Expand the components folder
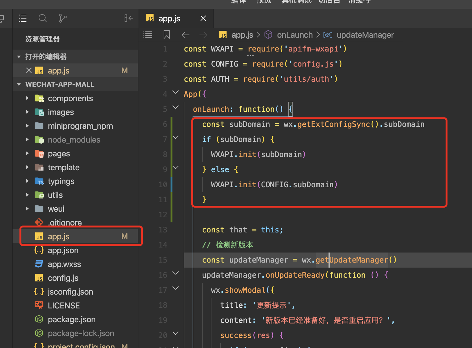Viewport: 472px width, 348px height. [x=27, y=98]
